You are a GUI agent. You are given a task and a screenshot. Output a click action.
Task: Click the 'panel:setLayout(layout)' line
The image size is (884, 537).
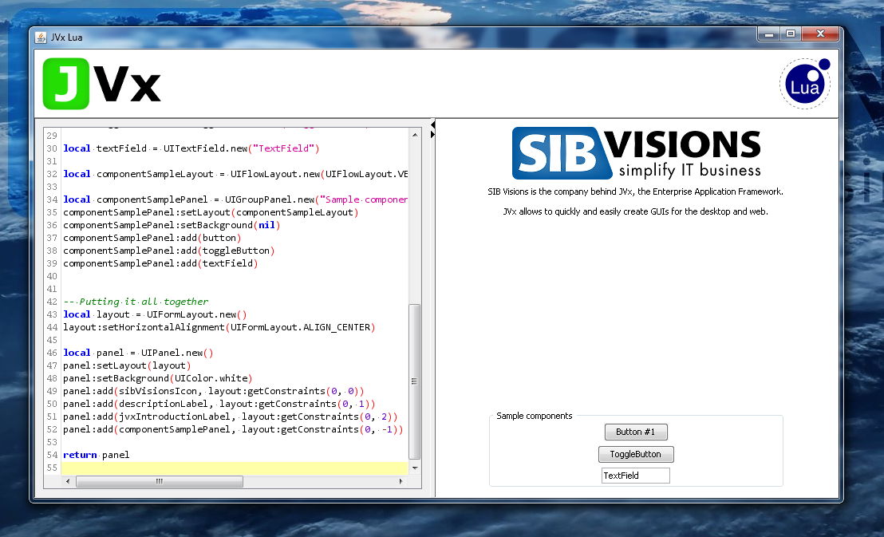tap(128, 365)
